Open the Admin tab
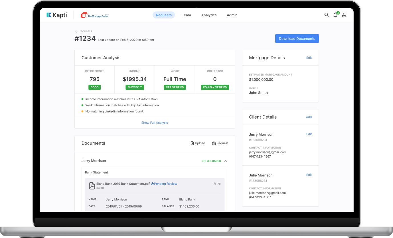 tap(232, 15)
